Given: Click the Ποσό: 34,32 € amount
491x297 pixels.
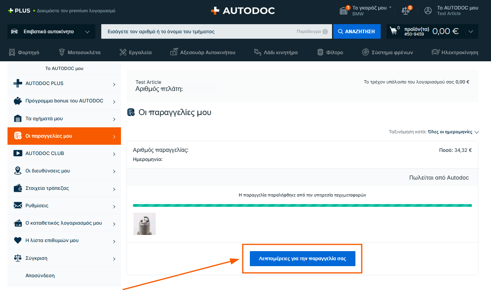Looking at the screenshot, I should coord(455,150).
